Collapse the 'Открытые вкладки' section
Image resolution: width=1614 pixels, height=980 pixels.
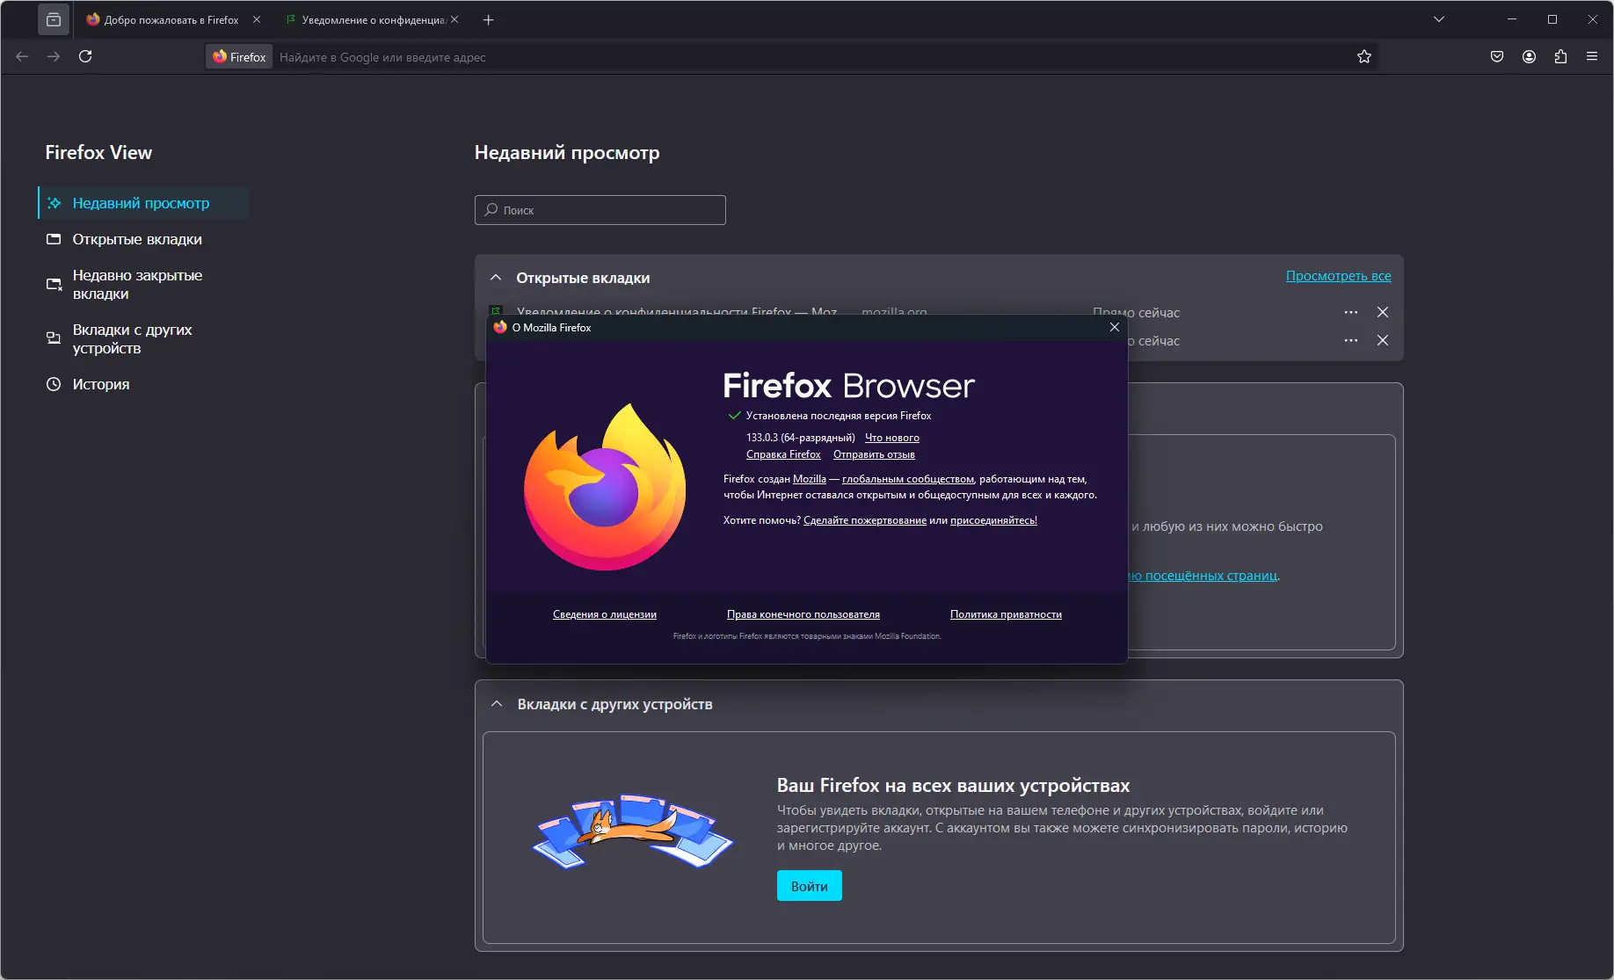(496, 278)
